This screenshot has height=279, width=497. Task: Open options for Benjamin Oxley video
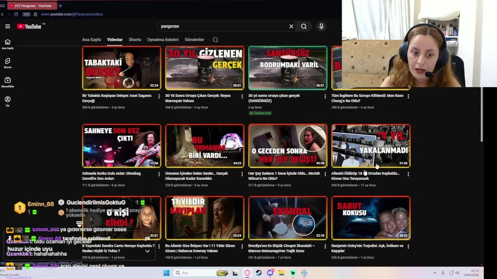pyautogui.click(x=408, y=246)
